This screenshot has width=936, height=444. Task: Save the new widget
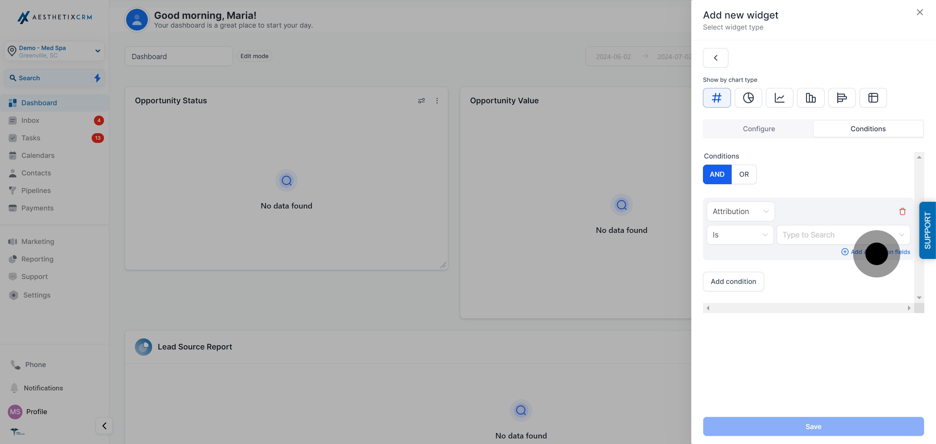813,426
